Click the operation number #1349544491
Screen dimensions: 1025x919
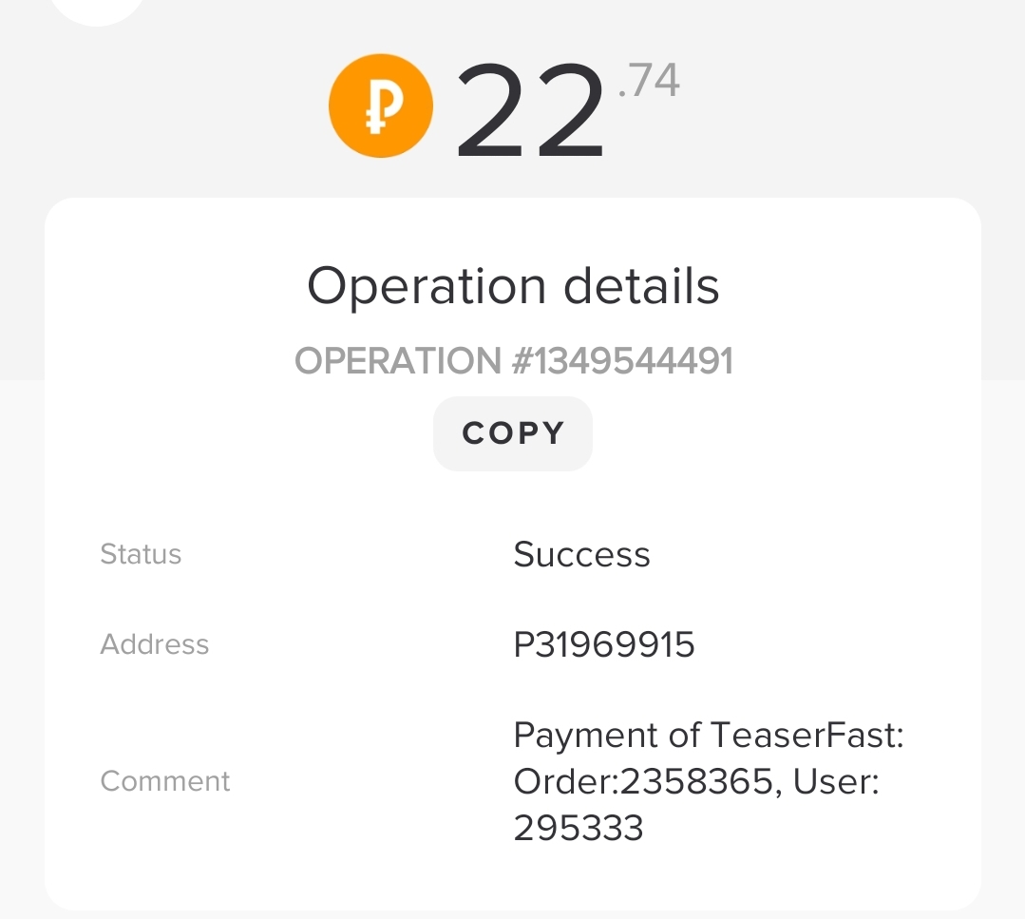(631, 361)
